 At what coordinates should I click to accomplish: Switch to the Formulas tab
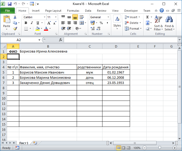coord(73,11)
